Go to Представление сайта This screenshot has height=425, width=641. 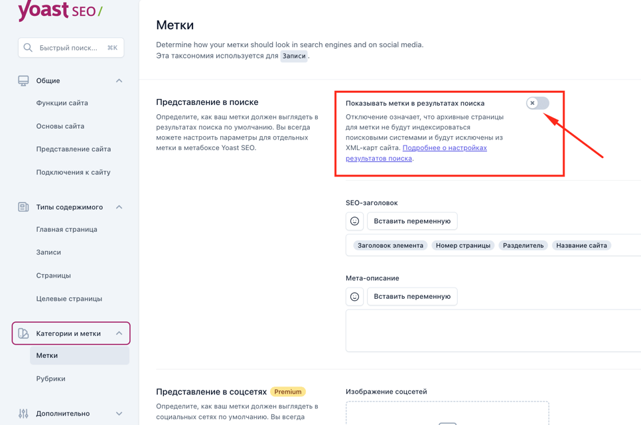click(x=74, y=149)
